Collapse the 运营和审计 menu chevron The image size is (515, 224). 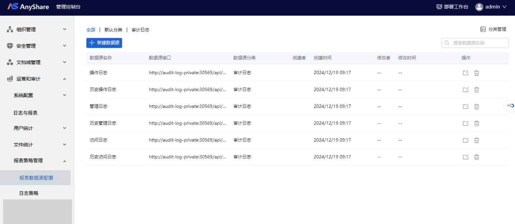[x=65, y=79]
